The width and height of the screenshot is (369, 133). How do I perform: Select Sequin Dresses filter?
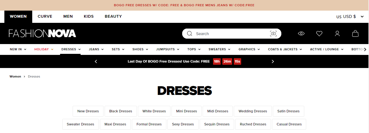217,124
